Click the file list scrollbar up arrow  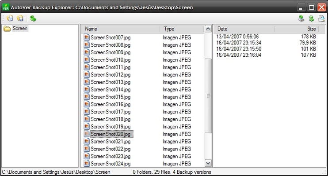tap(208, 29)
